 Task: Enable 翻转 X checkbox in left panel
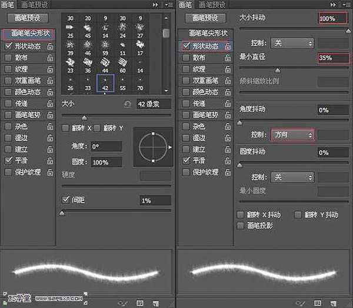coord(66,128)
